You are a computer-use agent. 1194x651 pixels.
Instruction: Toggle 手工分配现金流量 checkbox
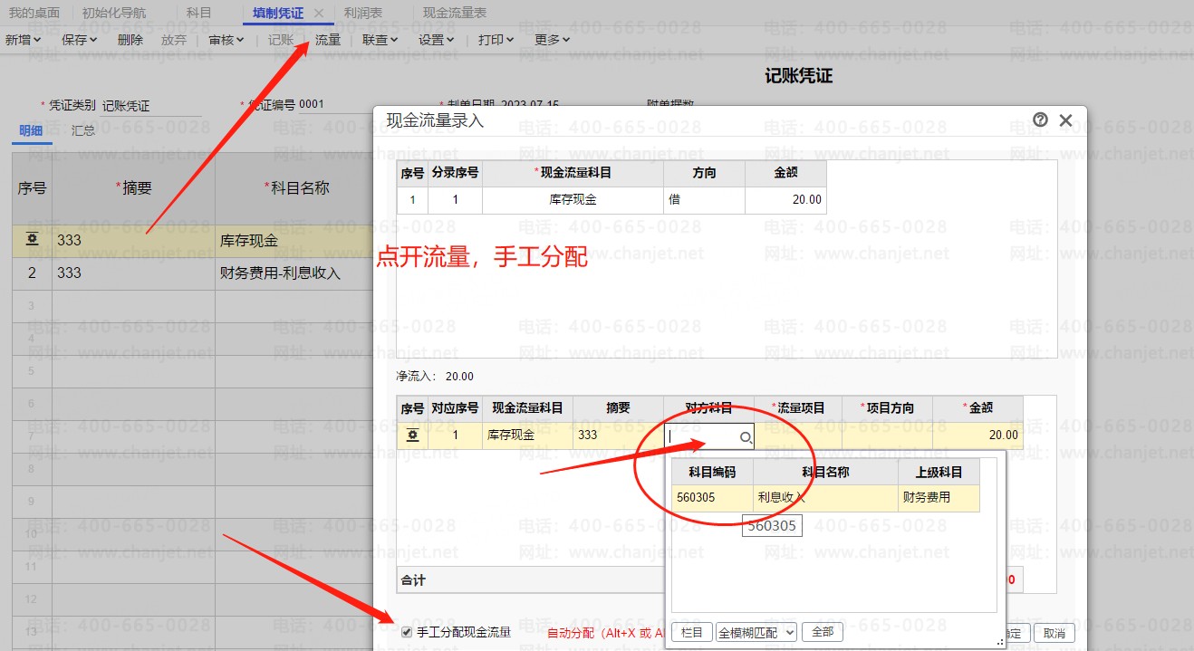(x=407, y=632)
